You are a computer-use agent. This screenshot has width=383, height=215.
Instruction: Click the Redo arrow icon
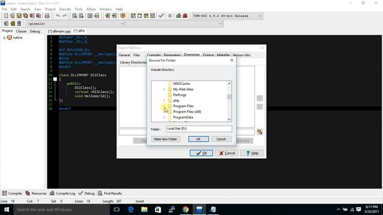click(65, 16)
